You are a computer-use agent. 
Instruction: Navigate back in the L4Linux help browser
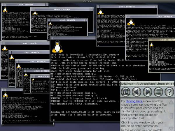136,92
